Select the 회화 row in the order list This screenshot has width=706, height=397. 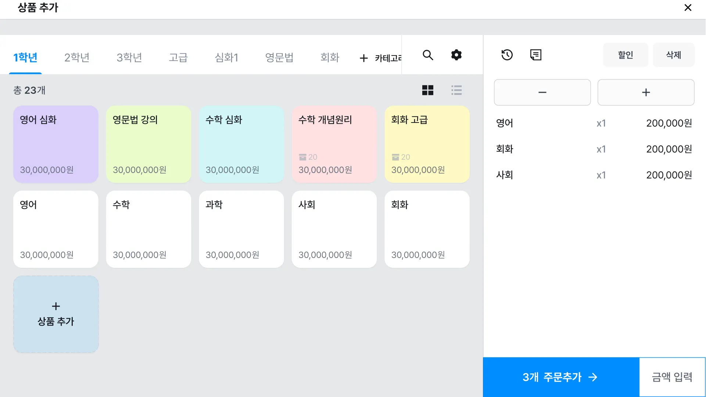click(x=594, y=149)
